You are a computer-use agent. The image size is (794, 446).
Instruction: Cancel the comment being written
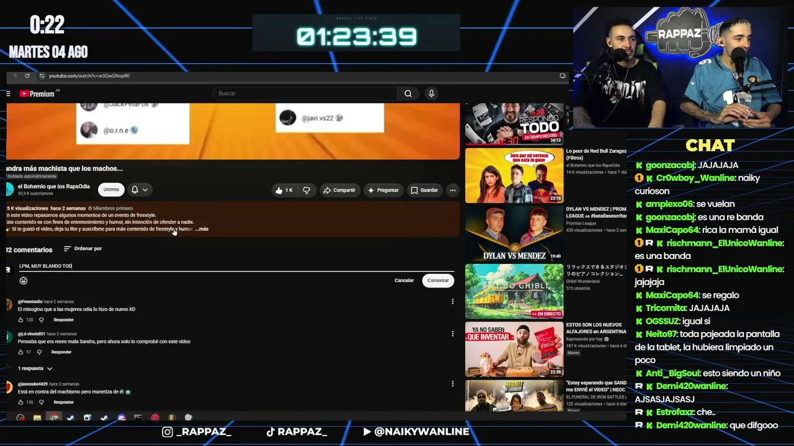click(x=404, y=281)
